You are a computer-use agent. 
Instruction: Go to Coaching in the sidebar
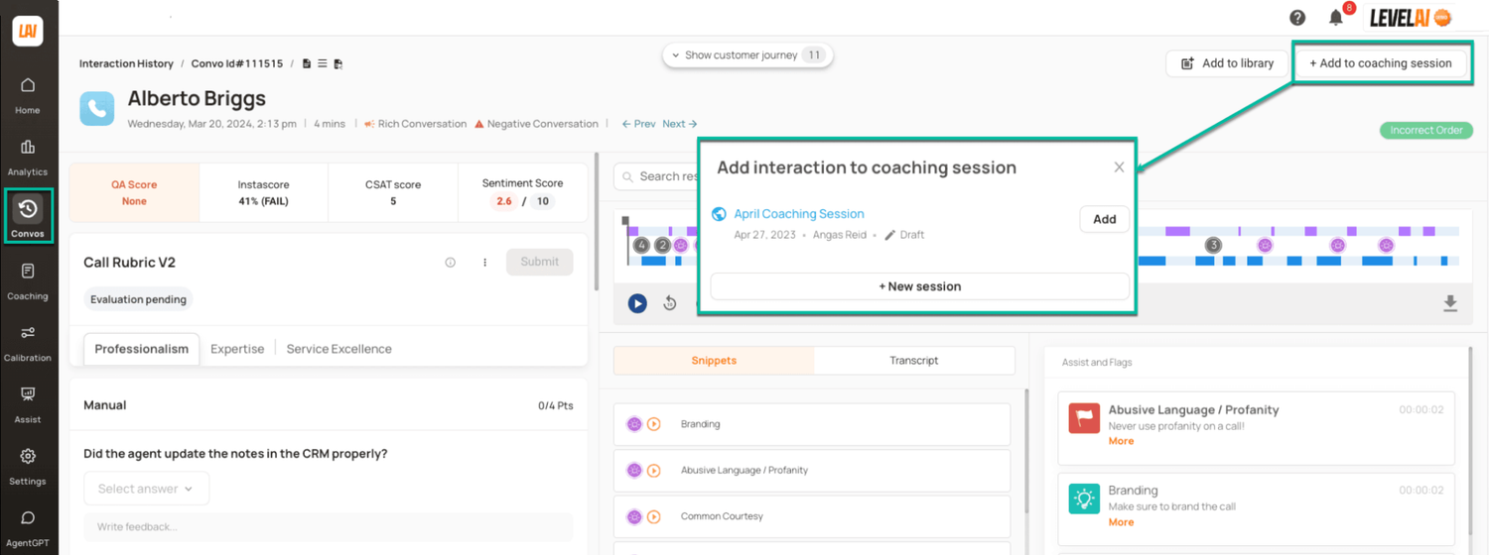coord(28,281)
